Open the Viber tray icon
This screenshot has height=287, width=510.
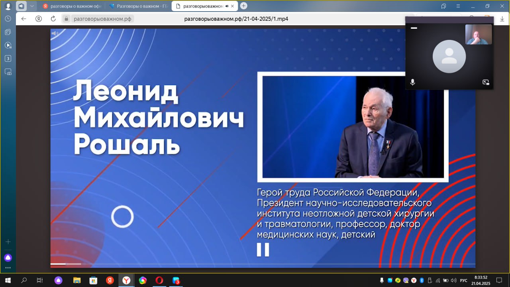406,280
